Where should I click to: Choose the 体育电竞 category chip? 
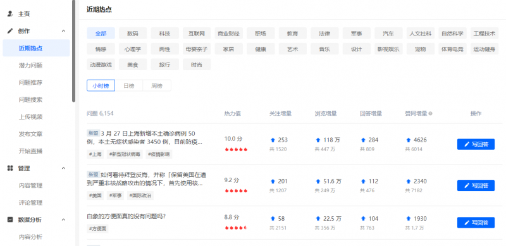point(452,49)
